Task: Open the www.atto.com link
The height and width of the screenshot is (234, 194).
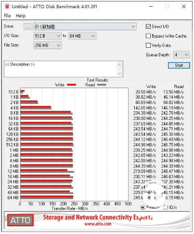Action: coord(98,224)
